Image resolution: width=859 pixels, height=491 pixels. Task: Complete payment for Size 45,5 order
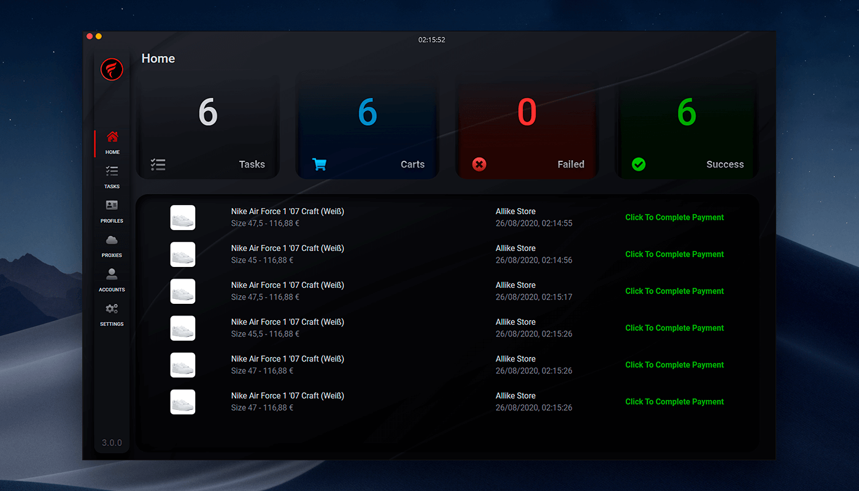coord(674,328)
